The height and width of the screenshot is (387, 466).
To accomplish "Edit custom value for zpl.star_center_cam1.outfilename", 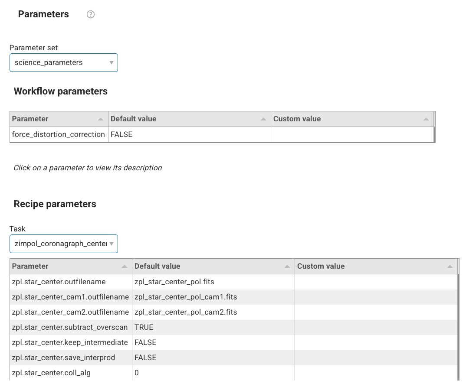I will tap(376, 297).
